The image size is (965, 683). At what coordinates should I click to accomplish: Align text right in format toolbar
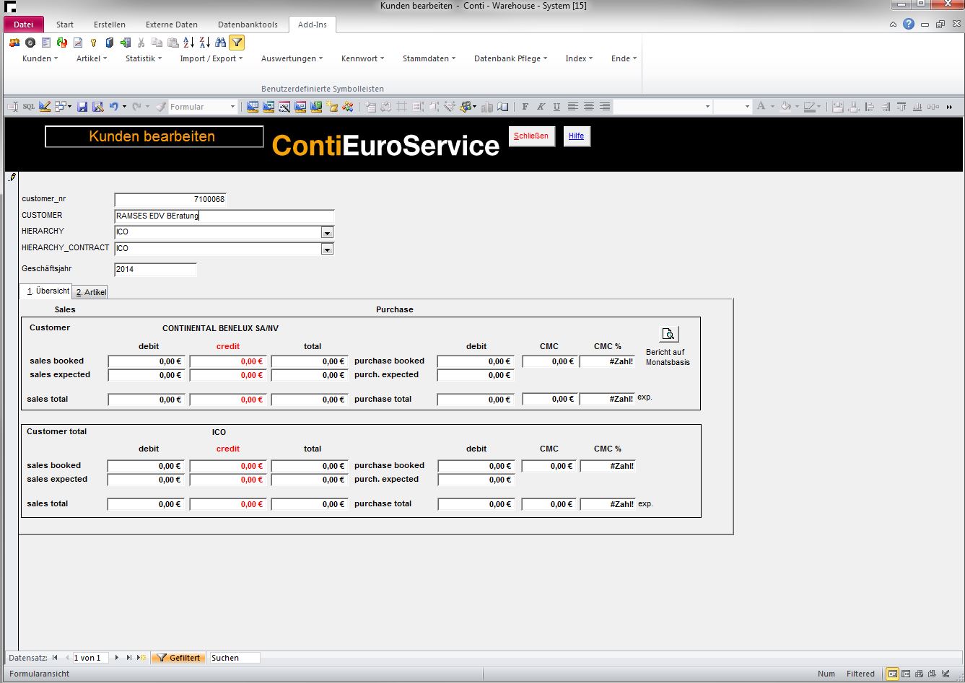[605, 107]
